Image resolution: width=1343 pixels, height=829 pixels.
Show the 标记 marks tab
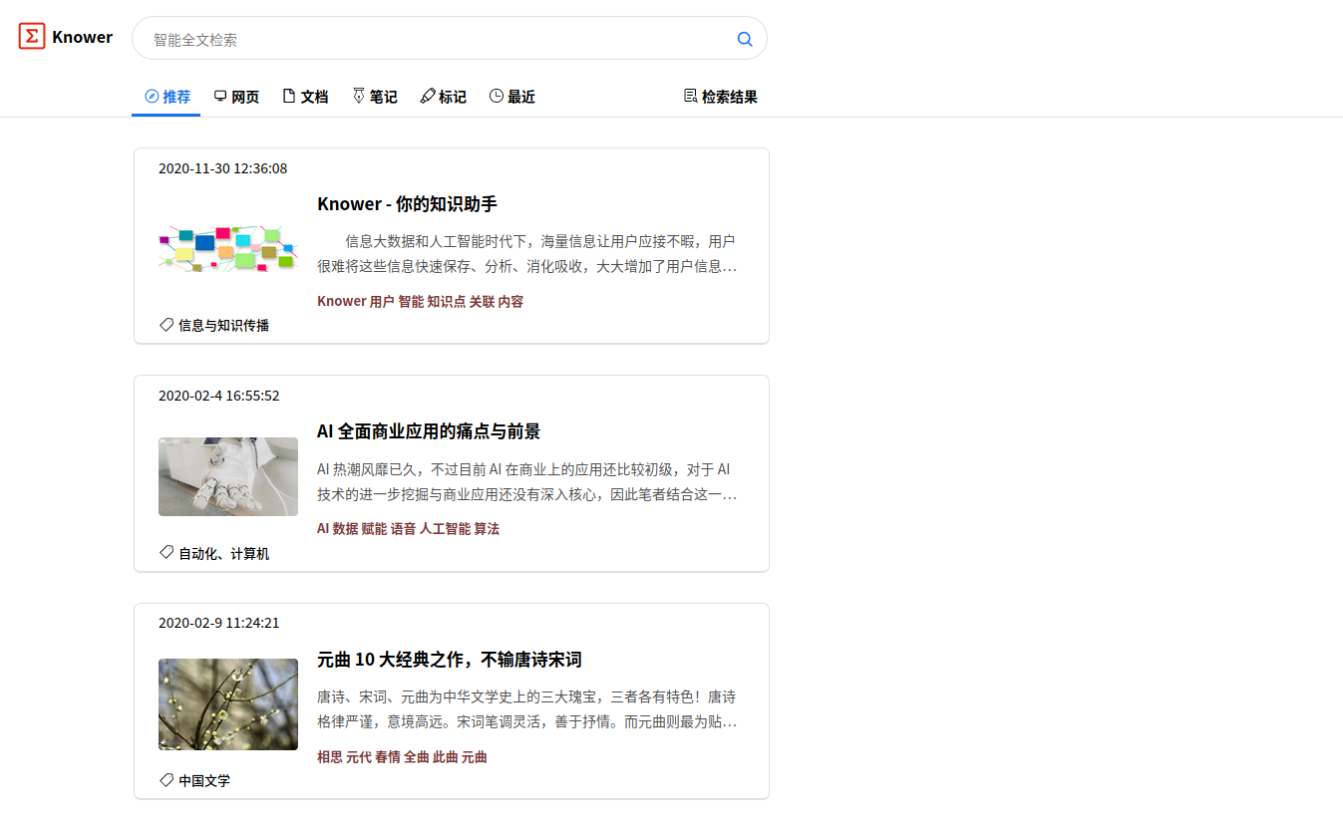click(443, 97)
